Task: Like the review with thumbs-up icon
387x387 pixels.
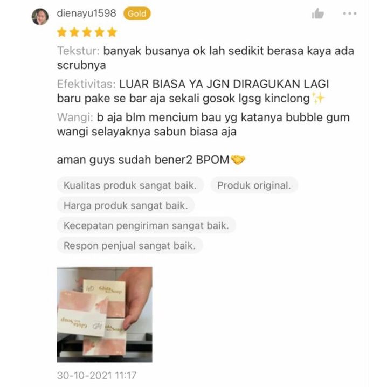Action: click(x=317, y=13)
